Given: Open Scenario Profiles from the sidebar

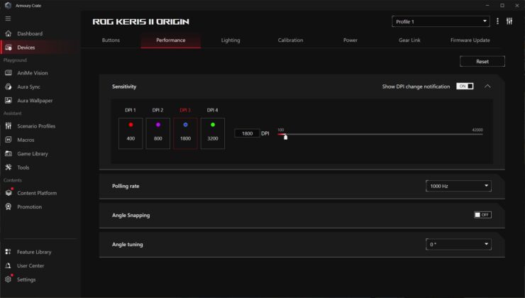Looking at the screenshot, I should (x=36, y=126).
